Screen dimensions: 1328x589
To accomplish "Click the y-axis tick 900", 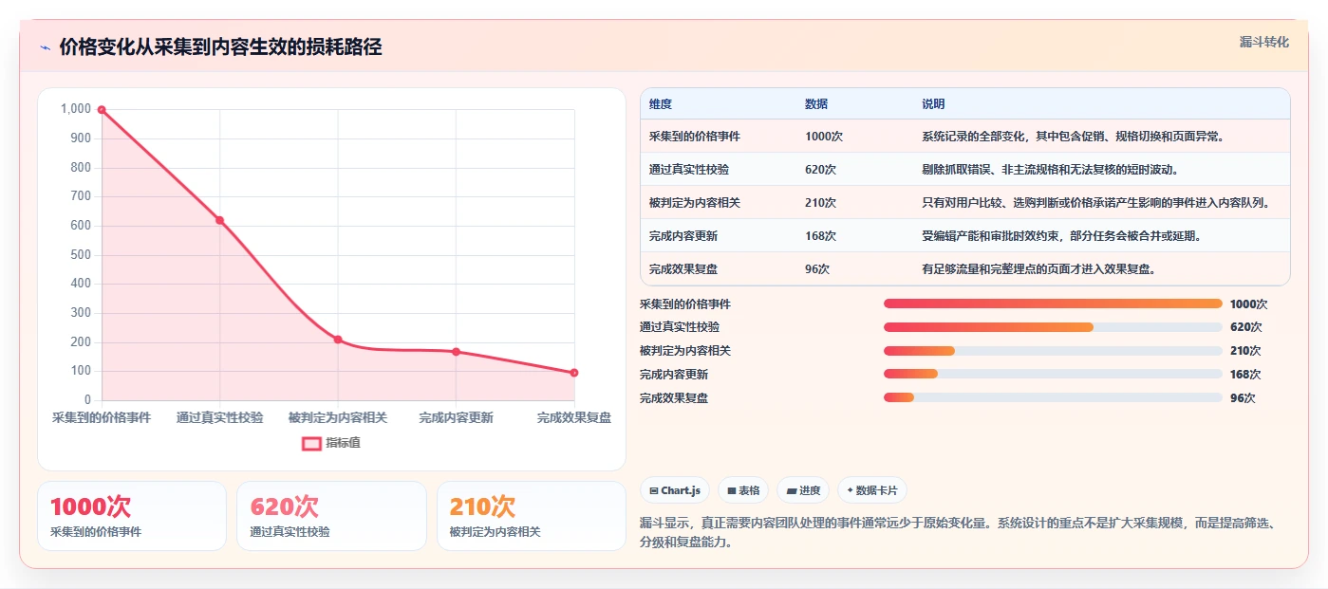I will coord(80,138).
